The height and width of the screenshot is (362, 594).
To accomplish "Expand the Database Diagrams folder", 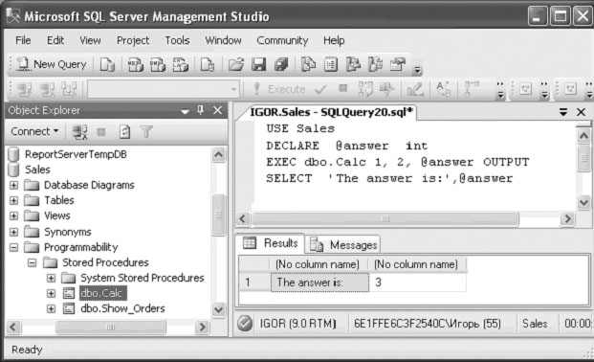I will pyautogui.click(x=13, y=185).
